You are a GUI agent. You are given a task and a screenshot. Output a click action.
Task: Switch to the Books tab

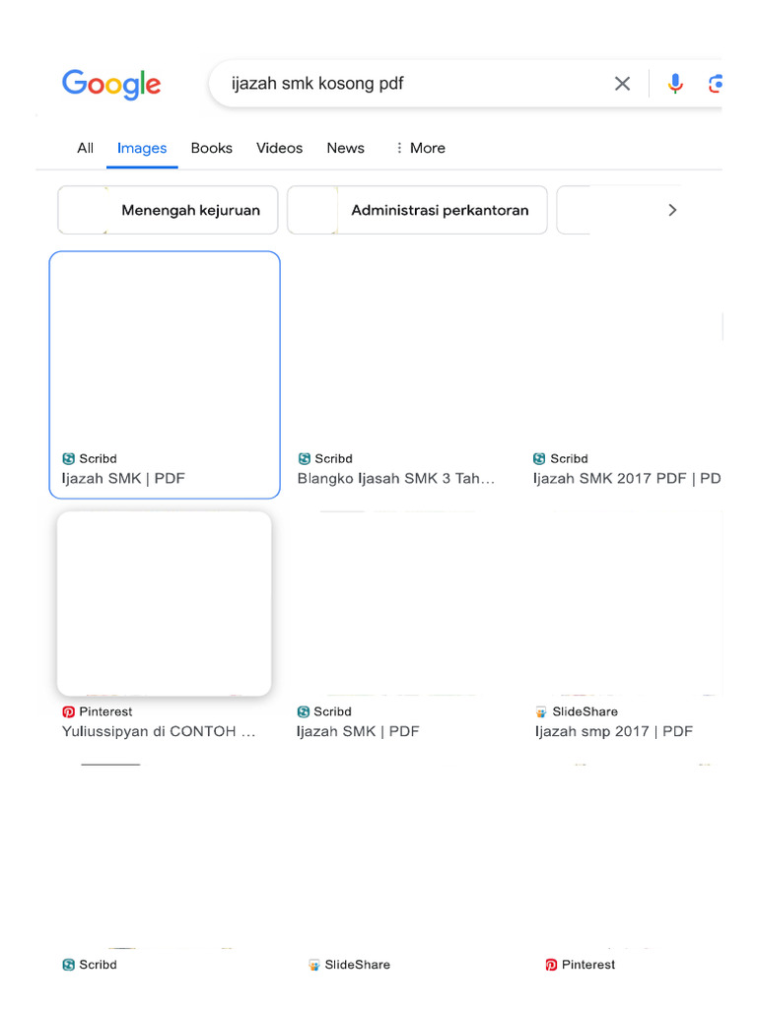pos(211,148)
